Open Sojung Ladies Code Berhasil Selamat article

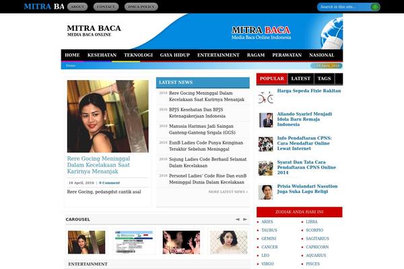[x=207, y=163]
